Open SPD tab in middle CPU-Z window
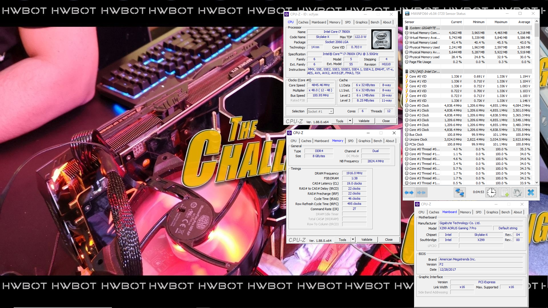The height and width of the screenshot is (308, 548). 350,141
